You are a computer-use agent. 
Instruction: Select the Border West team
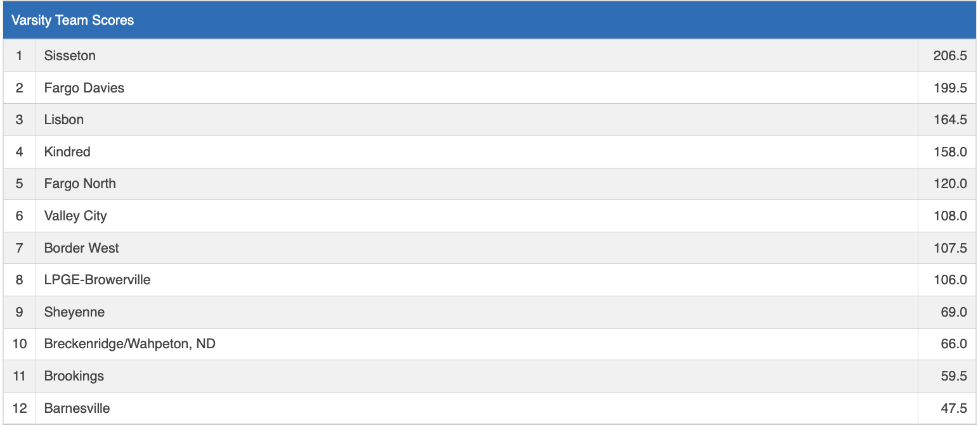(x=81, y=248)
